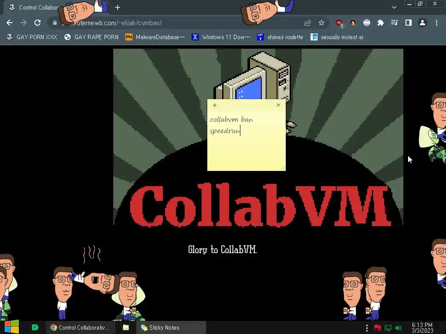Add a new sticky note

[x=215, y=105]
